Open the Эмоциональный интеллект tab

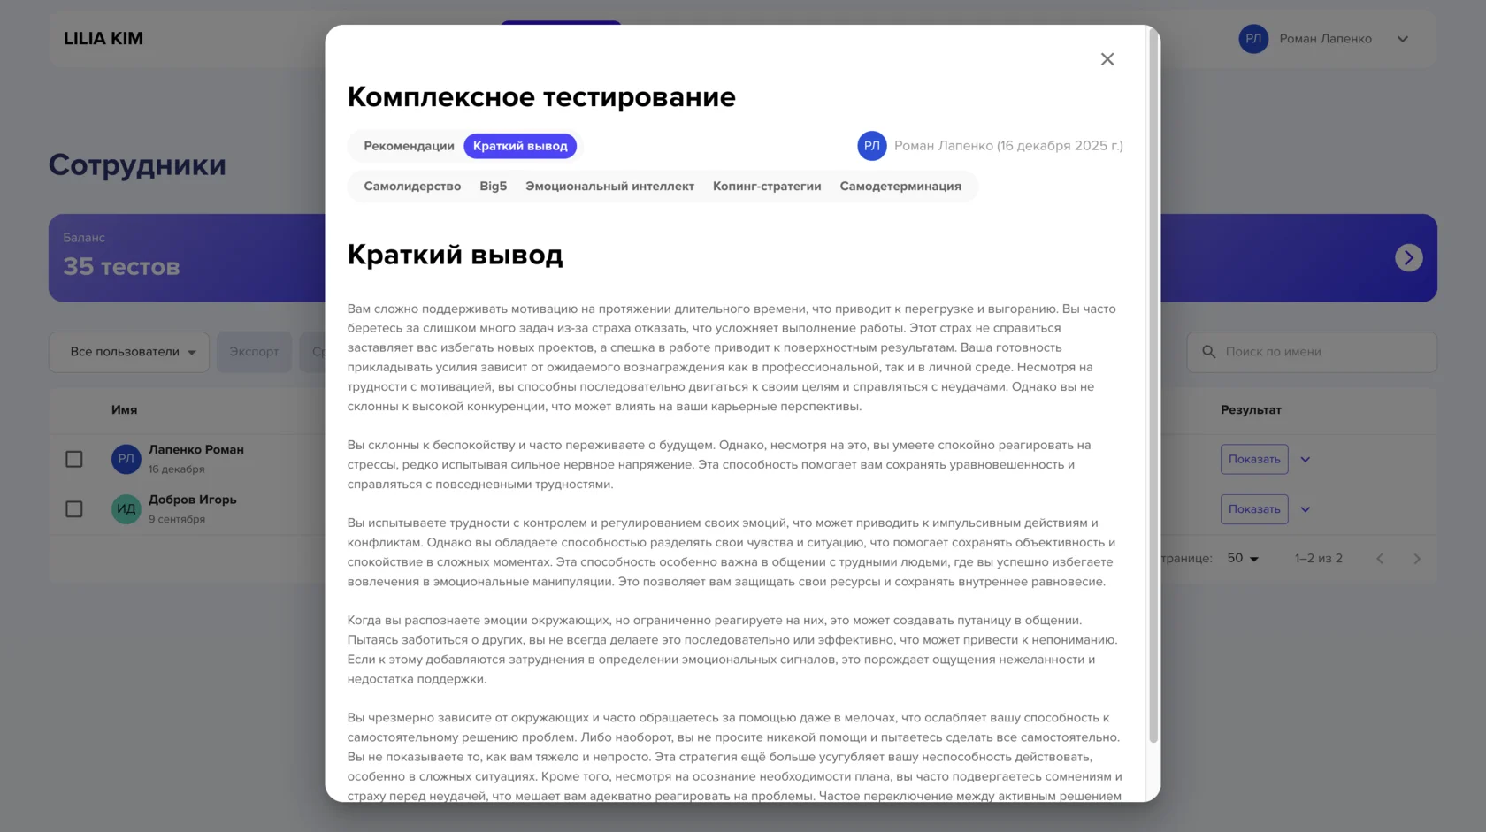tap(609, 187)
